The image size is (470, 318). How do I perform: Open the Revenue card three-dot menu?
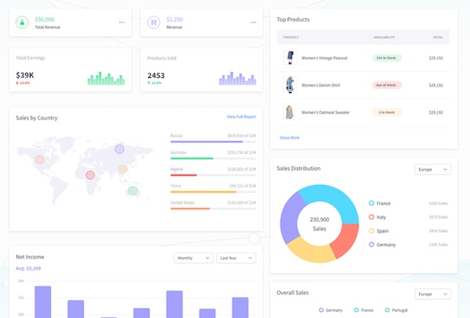click(253, 23)
